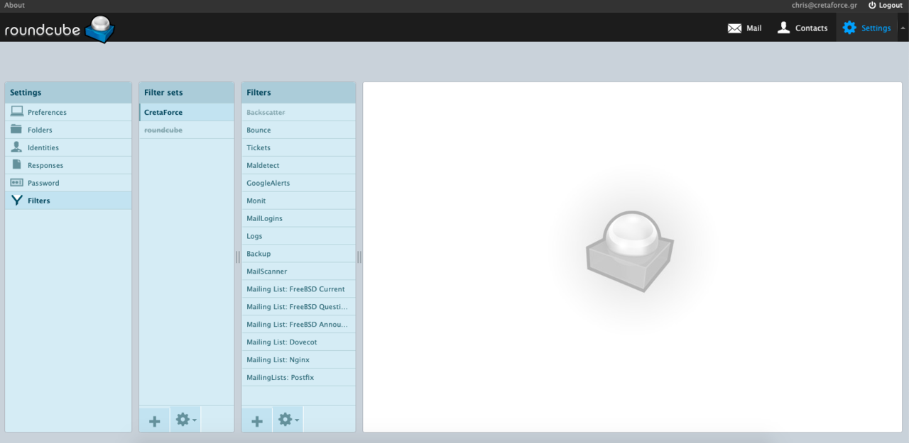Switch to Mail section label
The image size is (909, 443).
click(754, 28)
